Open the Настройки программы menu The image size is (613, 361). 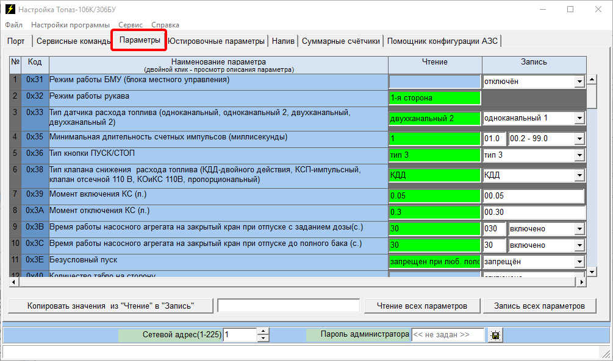tap(70, 25)
